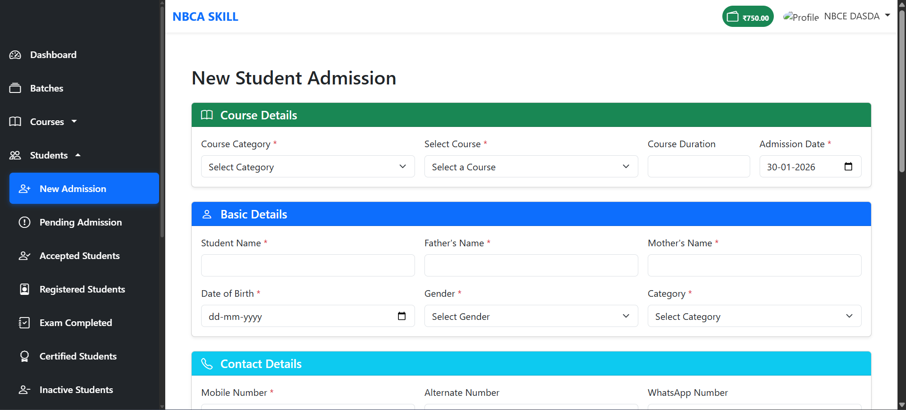Select New Admission menu item

[x=84, y=188]
